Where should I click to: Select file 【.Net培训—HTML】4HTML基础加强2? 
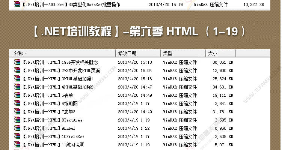coord(58,87)
